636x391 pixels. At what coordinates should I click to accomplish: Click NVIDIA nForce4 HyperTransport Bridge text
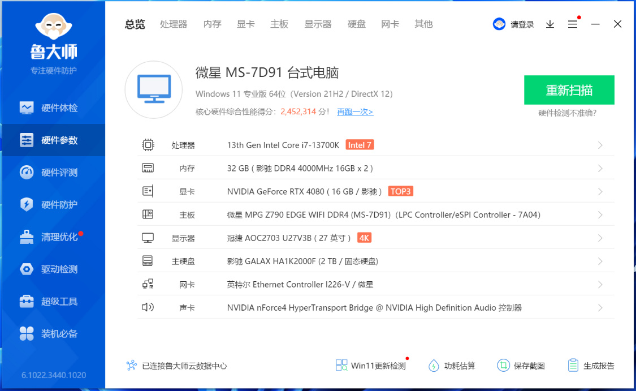pyautogui.click(x=300, y=308)
